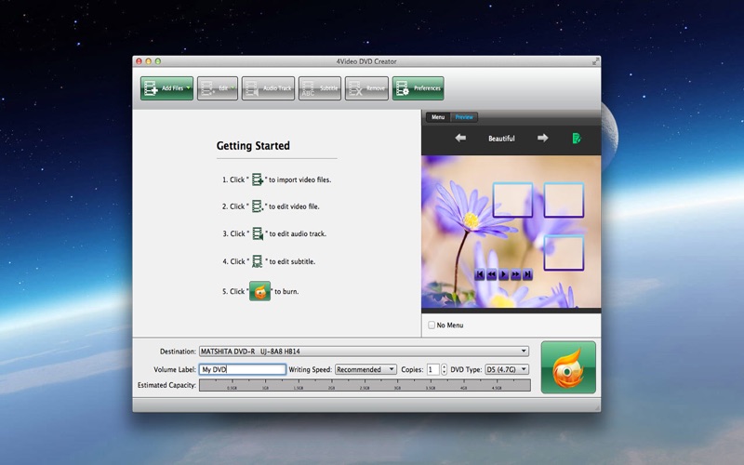The image size is (744, 465).
Task: Close the 4Video DVD Creator window
Action: (139, 61)
